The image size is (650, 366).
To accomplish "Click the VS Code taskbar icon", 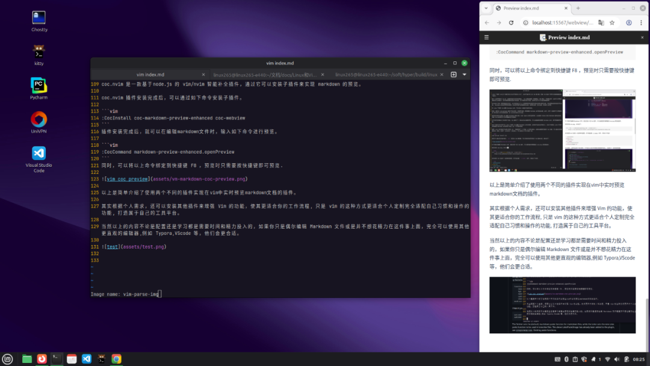I will pos(87,359).
